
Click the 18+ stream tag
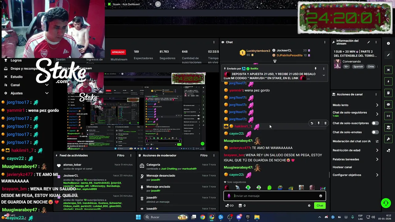(x=346, y=67)
